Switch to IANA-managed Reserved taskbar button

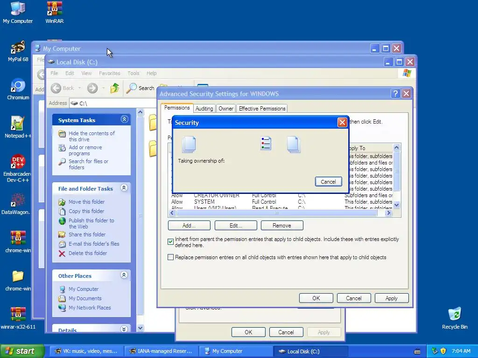161,351
